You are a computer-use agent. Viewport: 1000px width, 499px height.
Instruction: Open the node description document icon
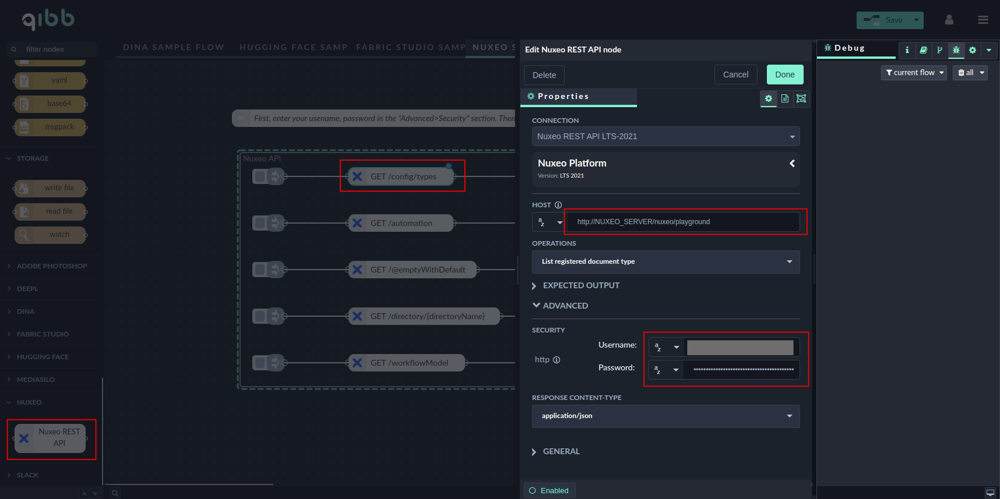[x=785, y=98]
